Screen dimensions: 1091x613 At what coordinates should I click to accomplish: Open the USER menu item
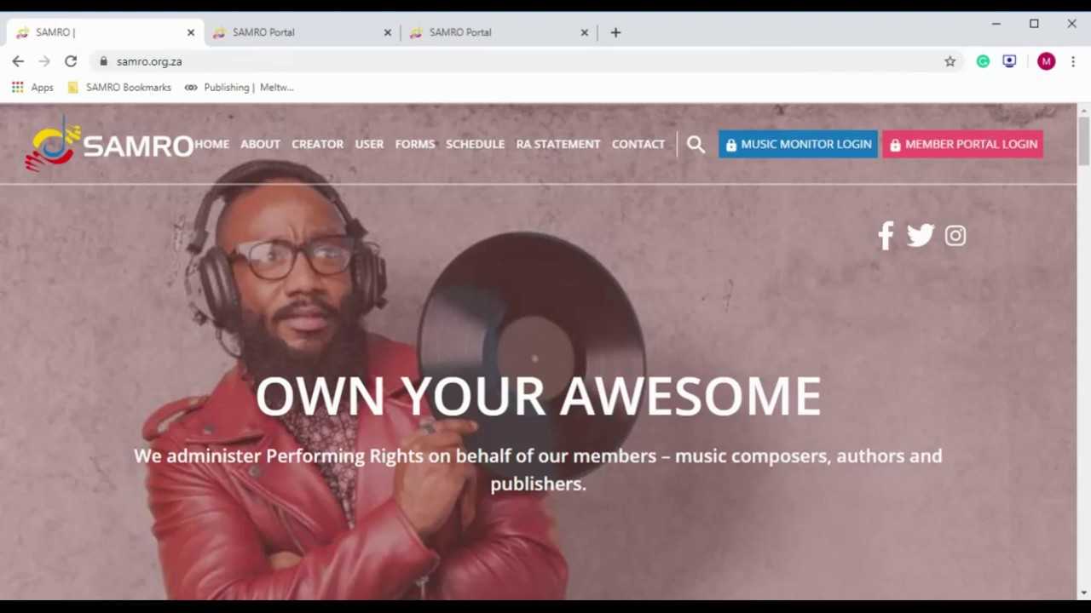(369, 145)
